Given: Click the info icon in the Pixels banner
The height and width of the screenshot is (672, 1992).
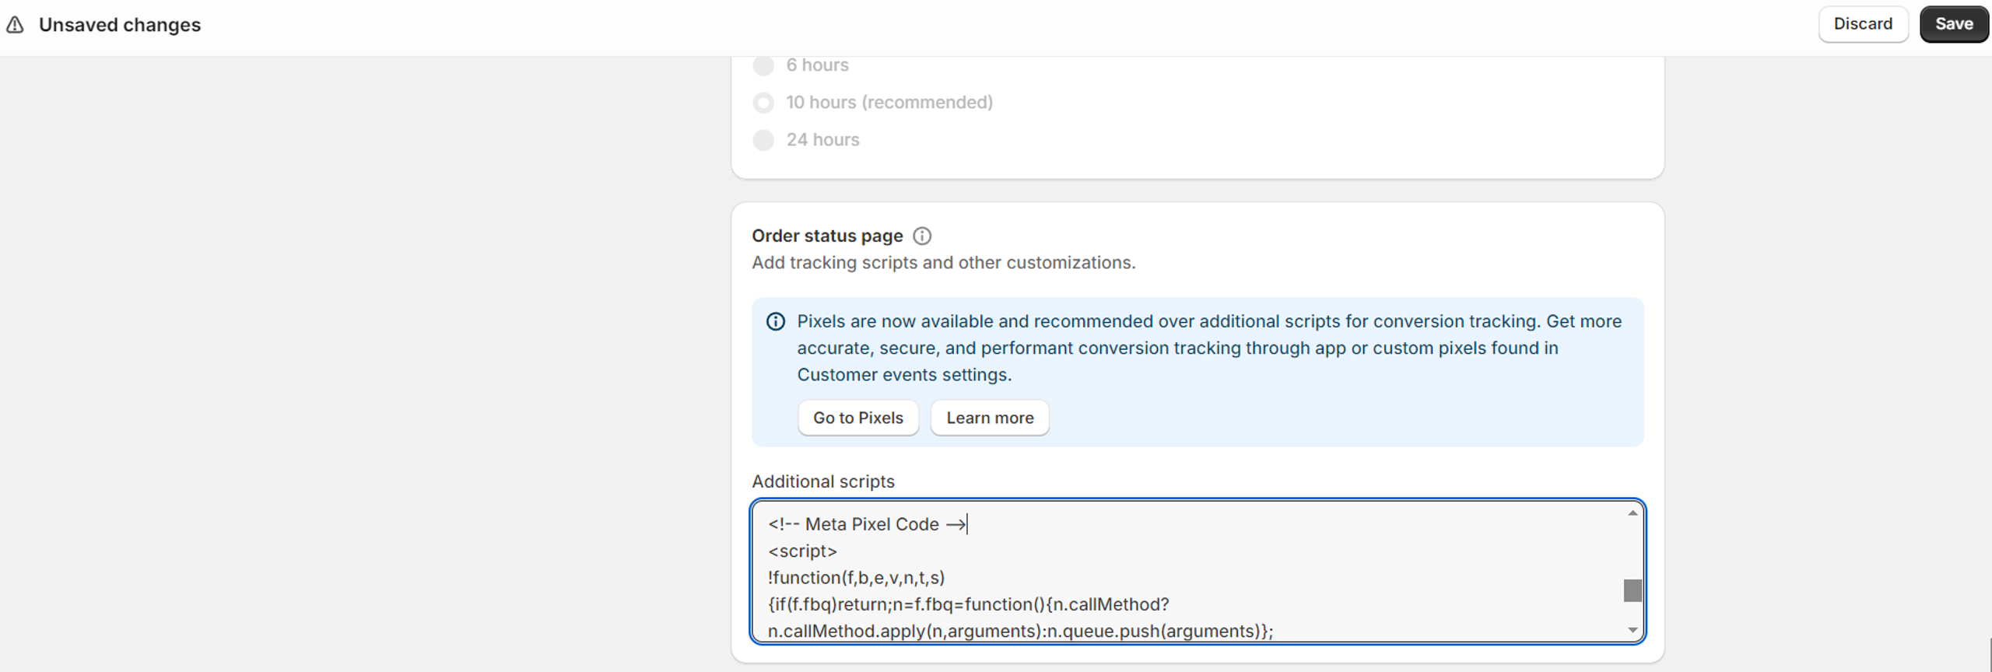Looking at the screenshot, I should coord(776,321).
